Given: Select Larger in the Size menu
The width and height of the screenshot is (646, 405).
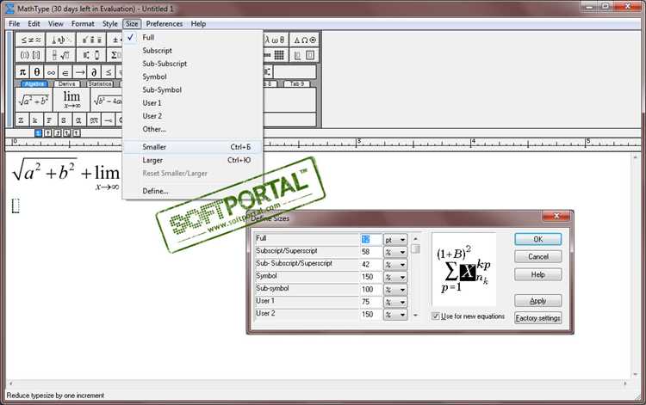Looking at the screenshot, I should coord(193,160).
